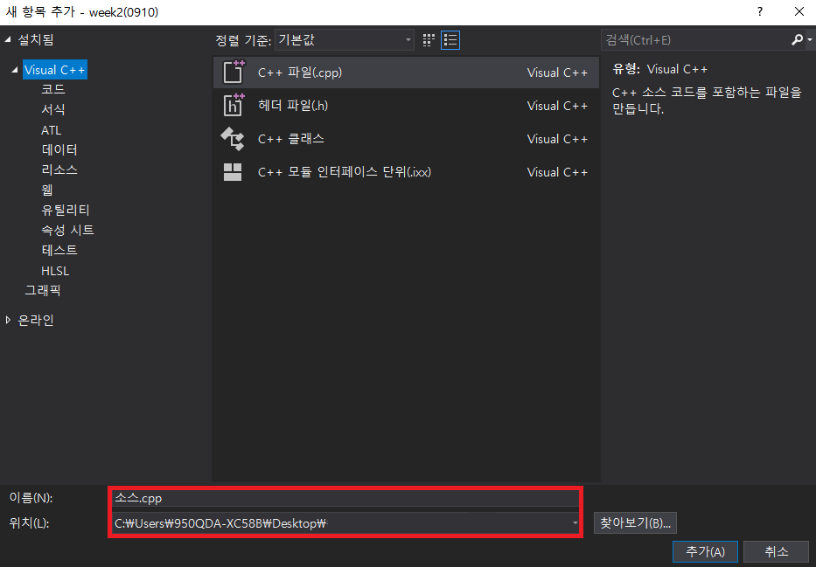The width and height of the screenshot is (816, 567).
Task: Select the 그래픽 category
Action: pos(43,290)
